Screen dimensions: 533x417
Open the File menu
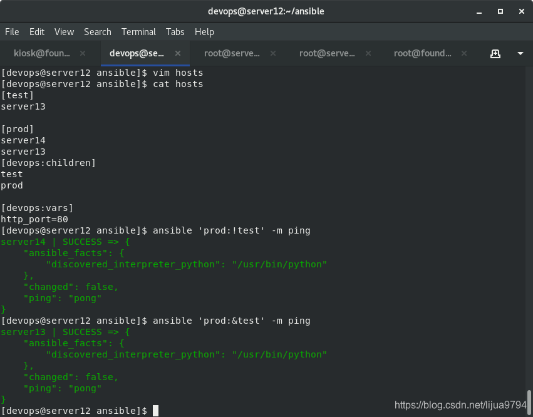click(12, 32)
